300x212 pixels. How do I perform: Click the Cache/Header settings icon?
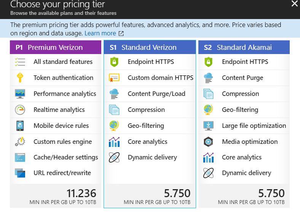pos(20,157)
